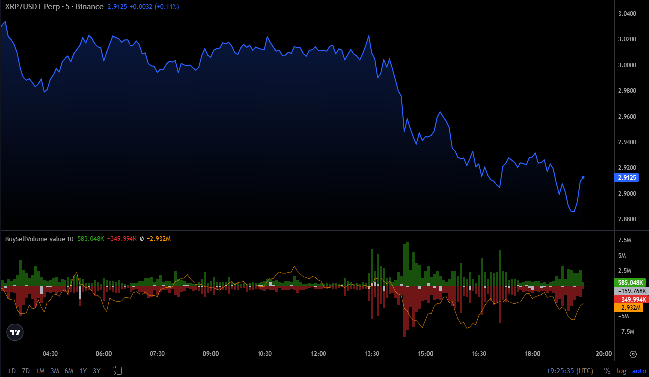Select the 1D time range
This screenshot has height=377, width=649.
point(12,371)
